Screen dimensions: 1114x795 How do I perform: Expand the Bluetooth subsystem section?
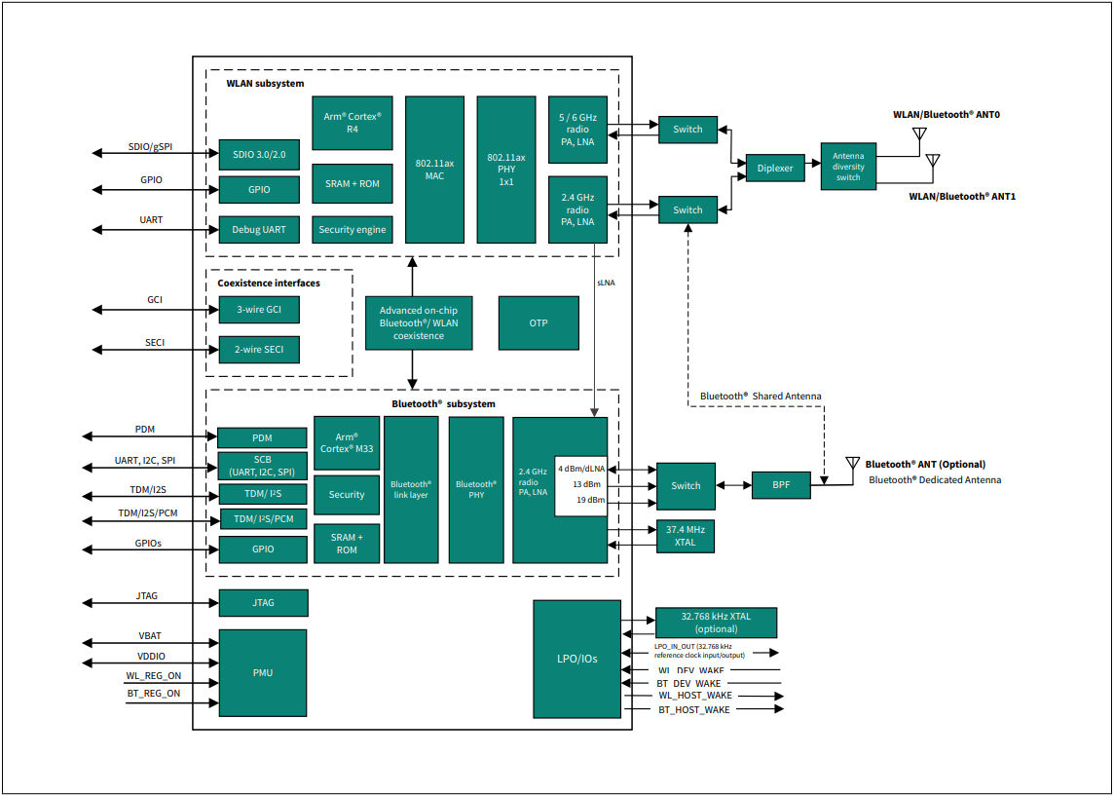tap(441, 403)
